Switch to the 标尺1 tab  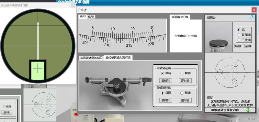pos(91,17)
